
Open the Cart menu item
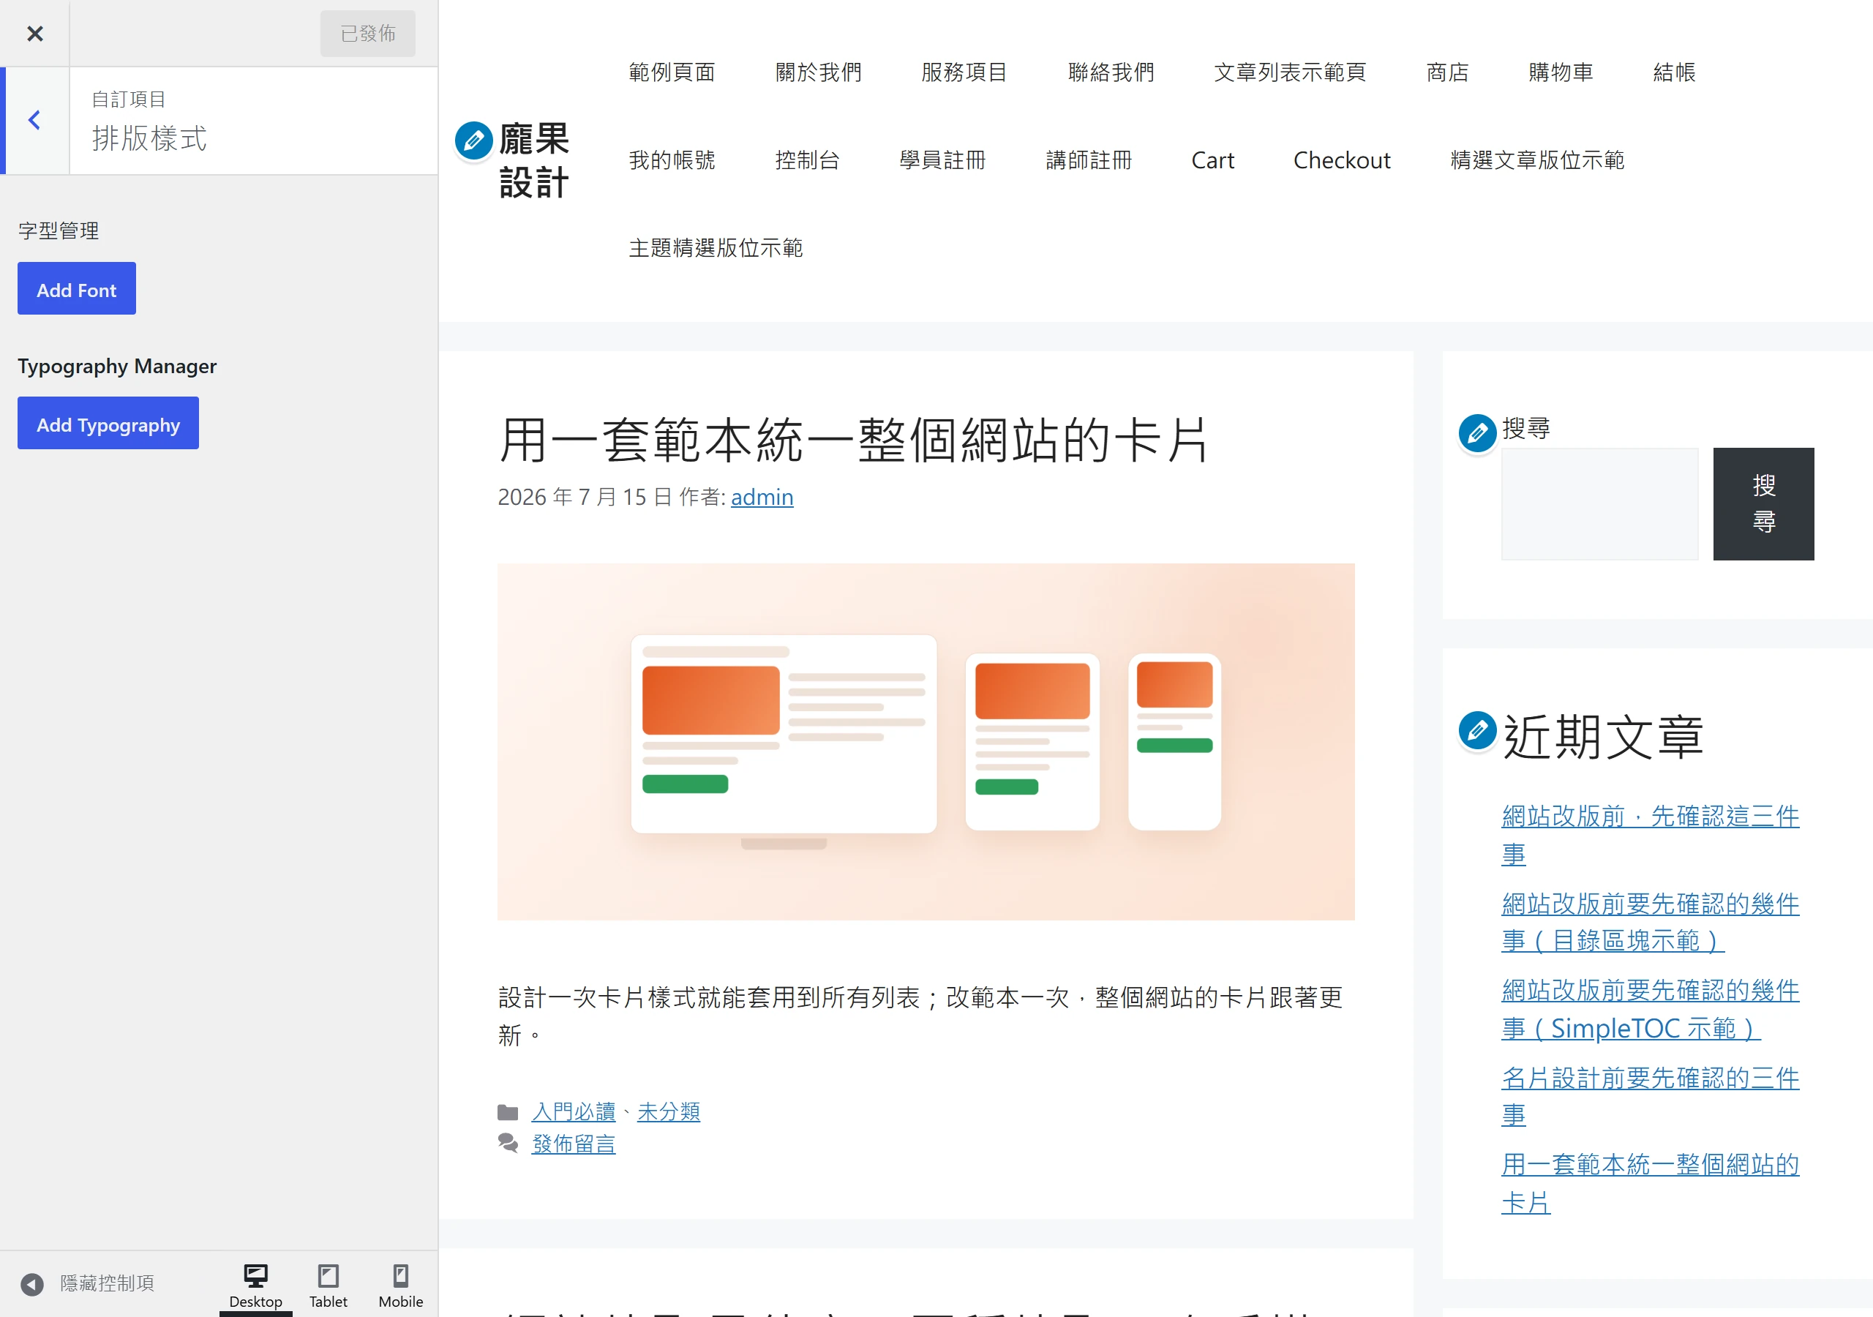[1213, 160]
